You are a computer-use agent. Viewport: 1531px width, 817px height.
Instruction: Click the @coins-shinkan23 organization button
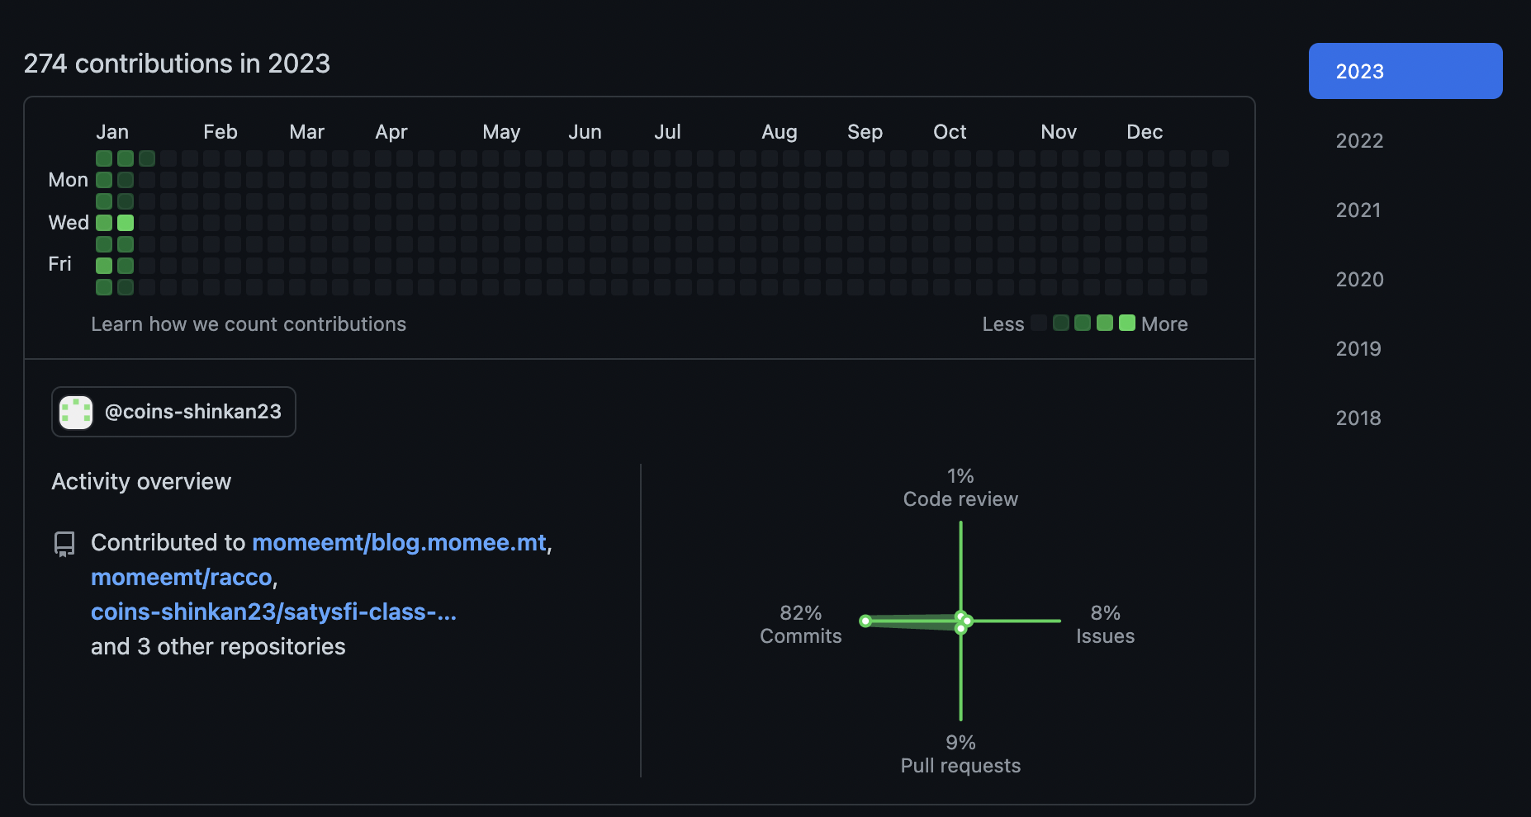point(173,412)
